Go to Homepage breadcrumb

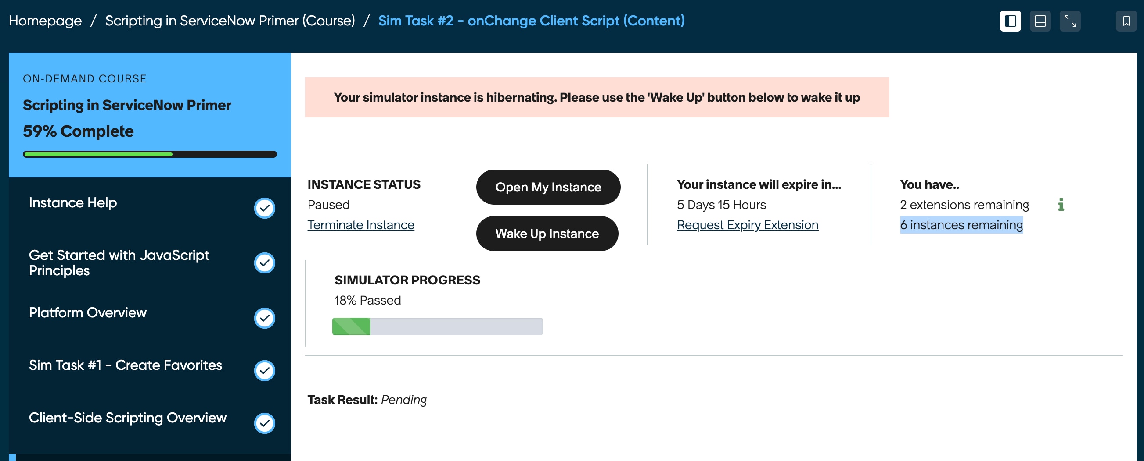(45, 21)
